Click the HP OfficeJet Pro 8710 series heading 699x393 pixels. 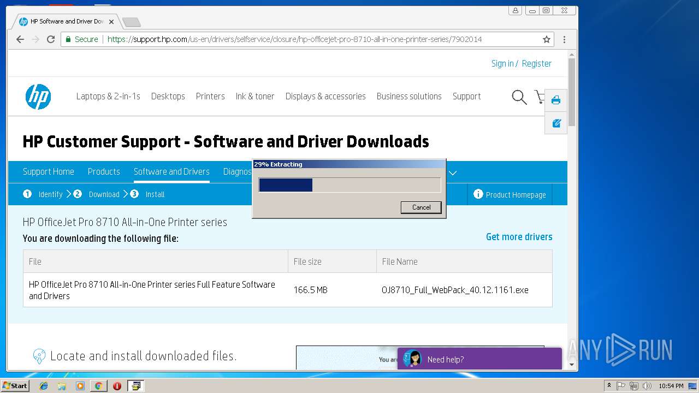125,222
